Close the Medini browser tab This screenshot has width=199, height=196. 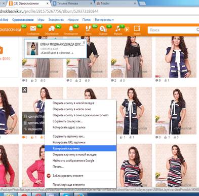point(135,4)
